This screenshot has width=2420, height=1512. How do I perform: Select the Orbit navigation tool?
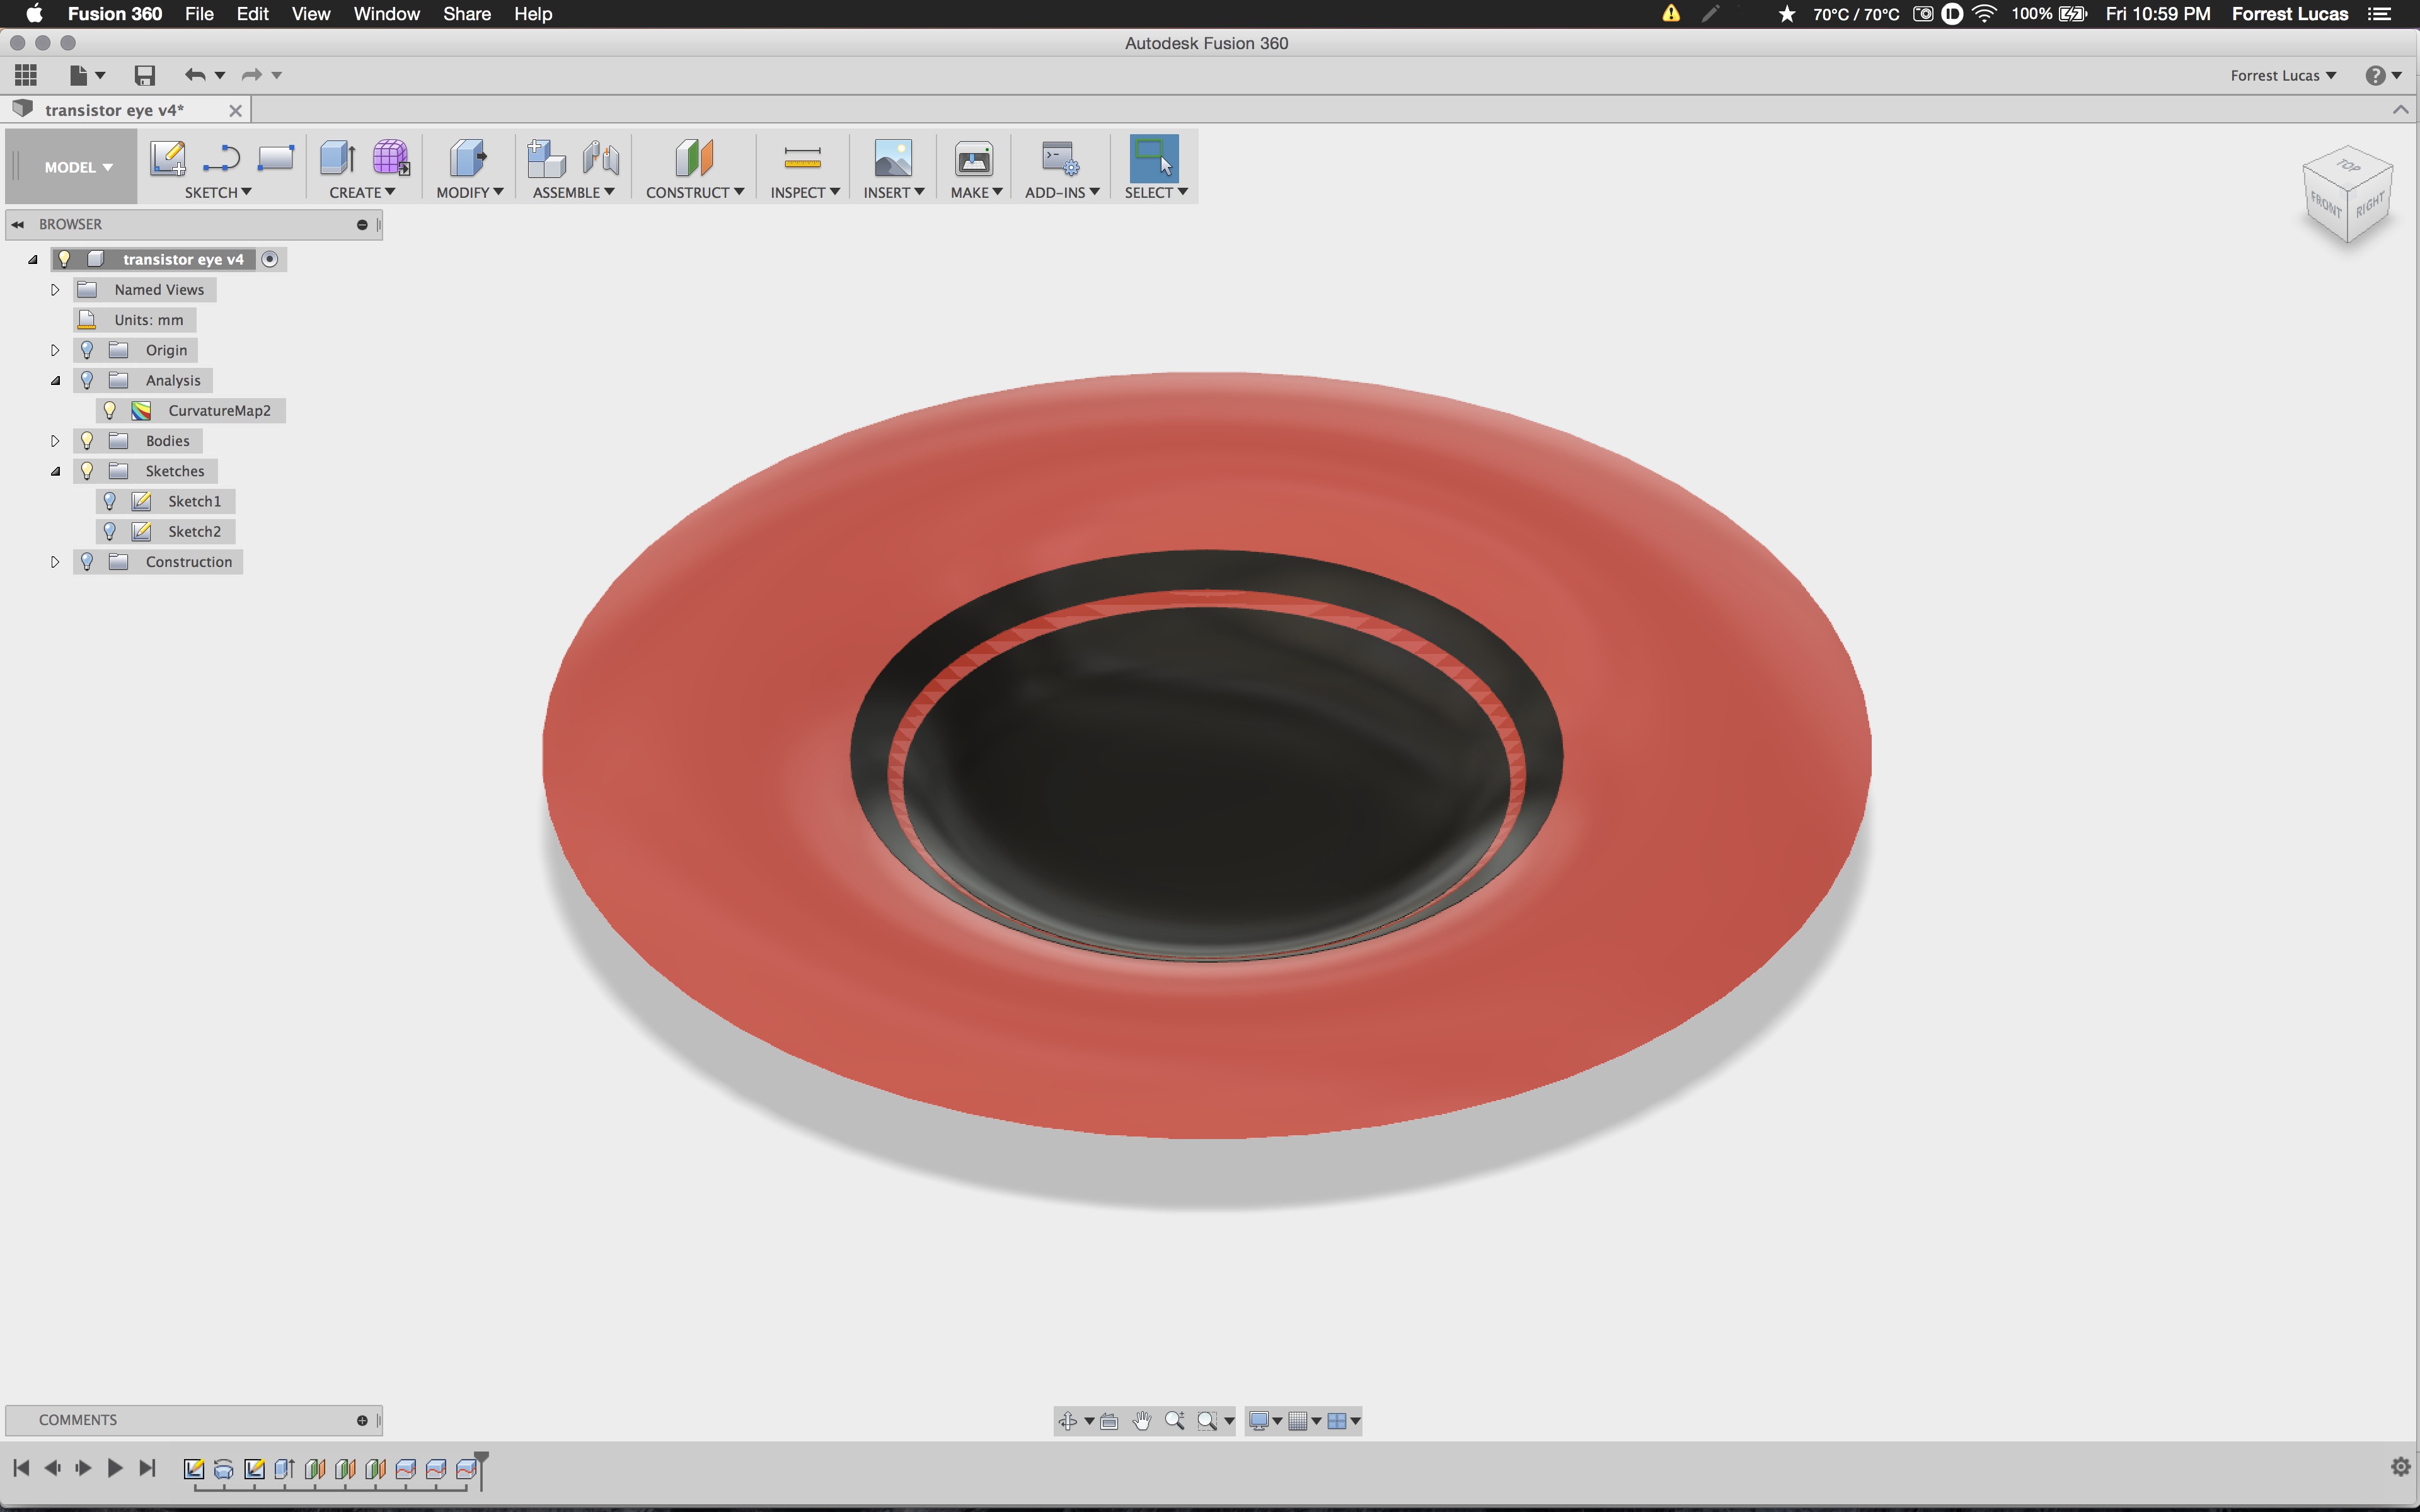click(1068, 1421)
